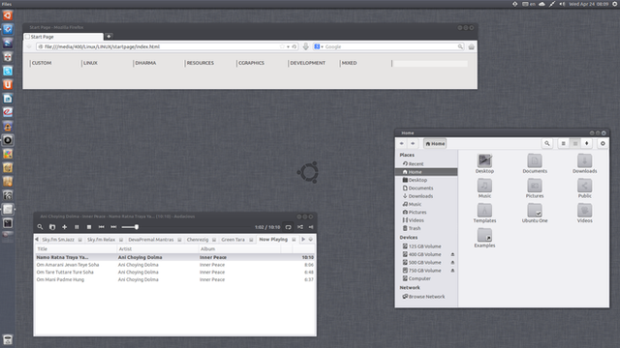The width and height of the screenshot is (620, 348).
Task: Click the sound indicator in top panel
Action: click(562, 4)
